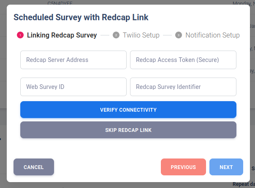Go to the Twilio Setup step label
The height and width of the screenshot is (188, 255).
141,35
